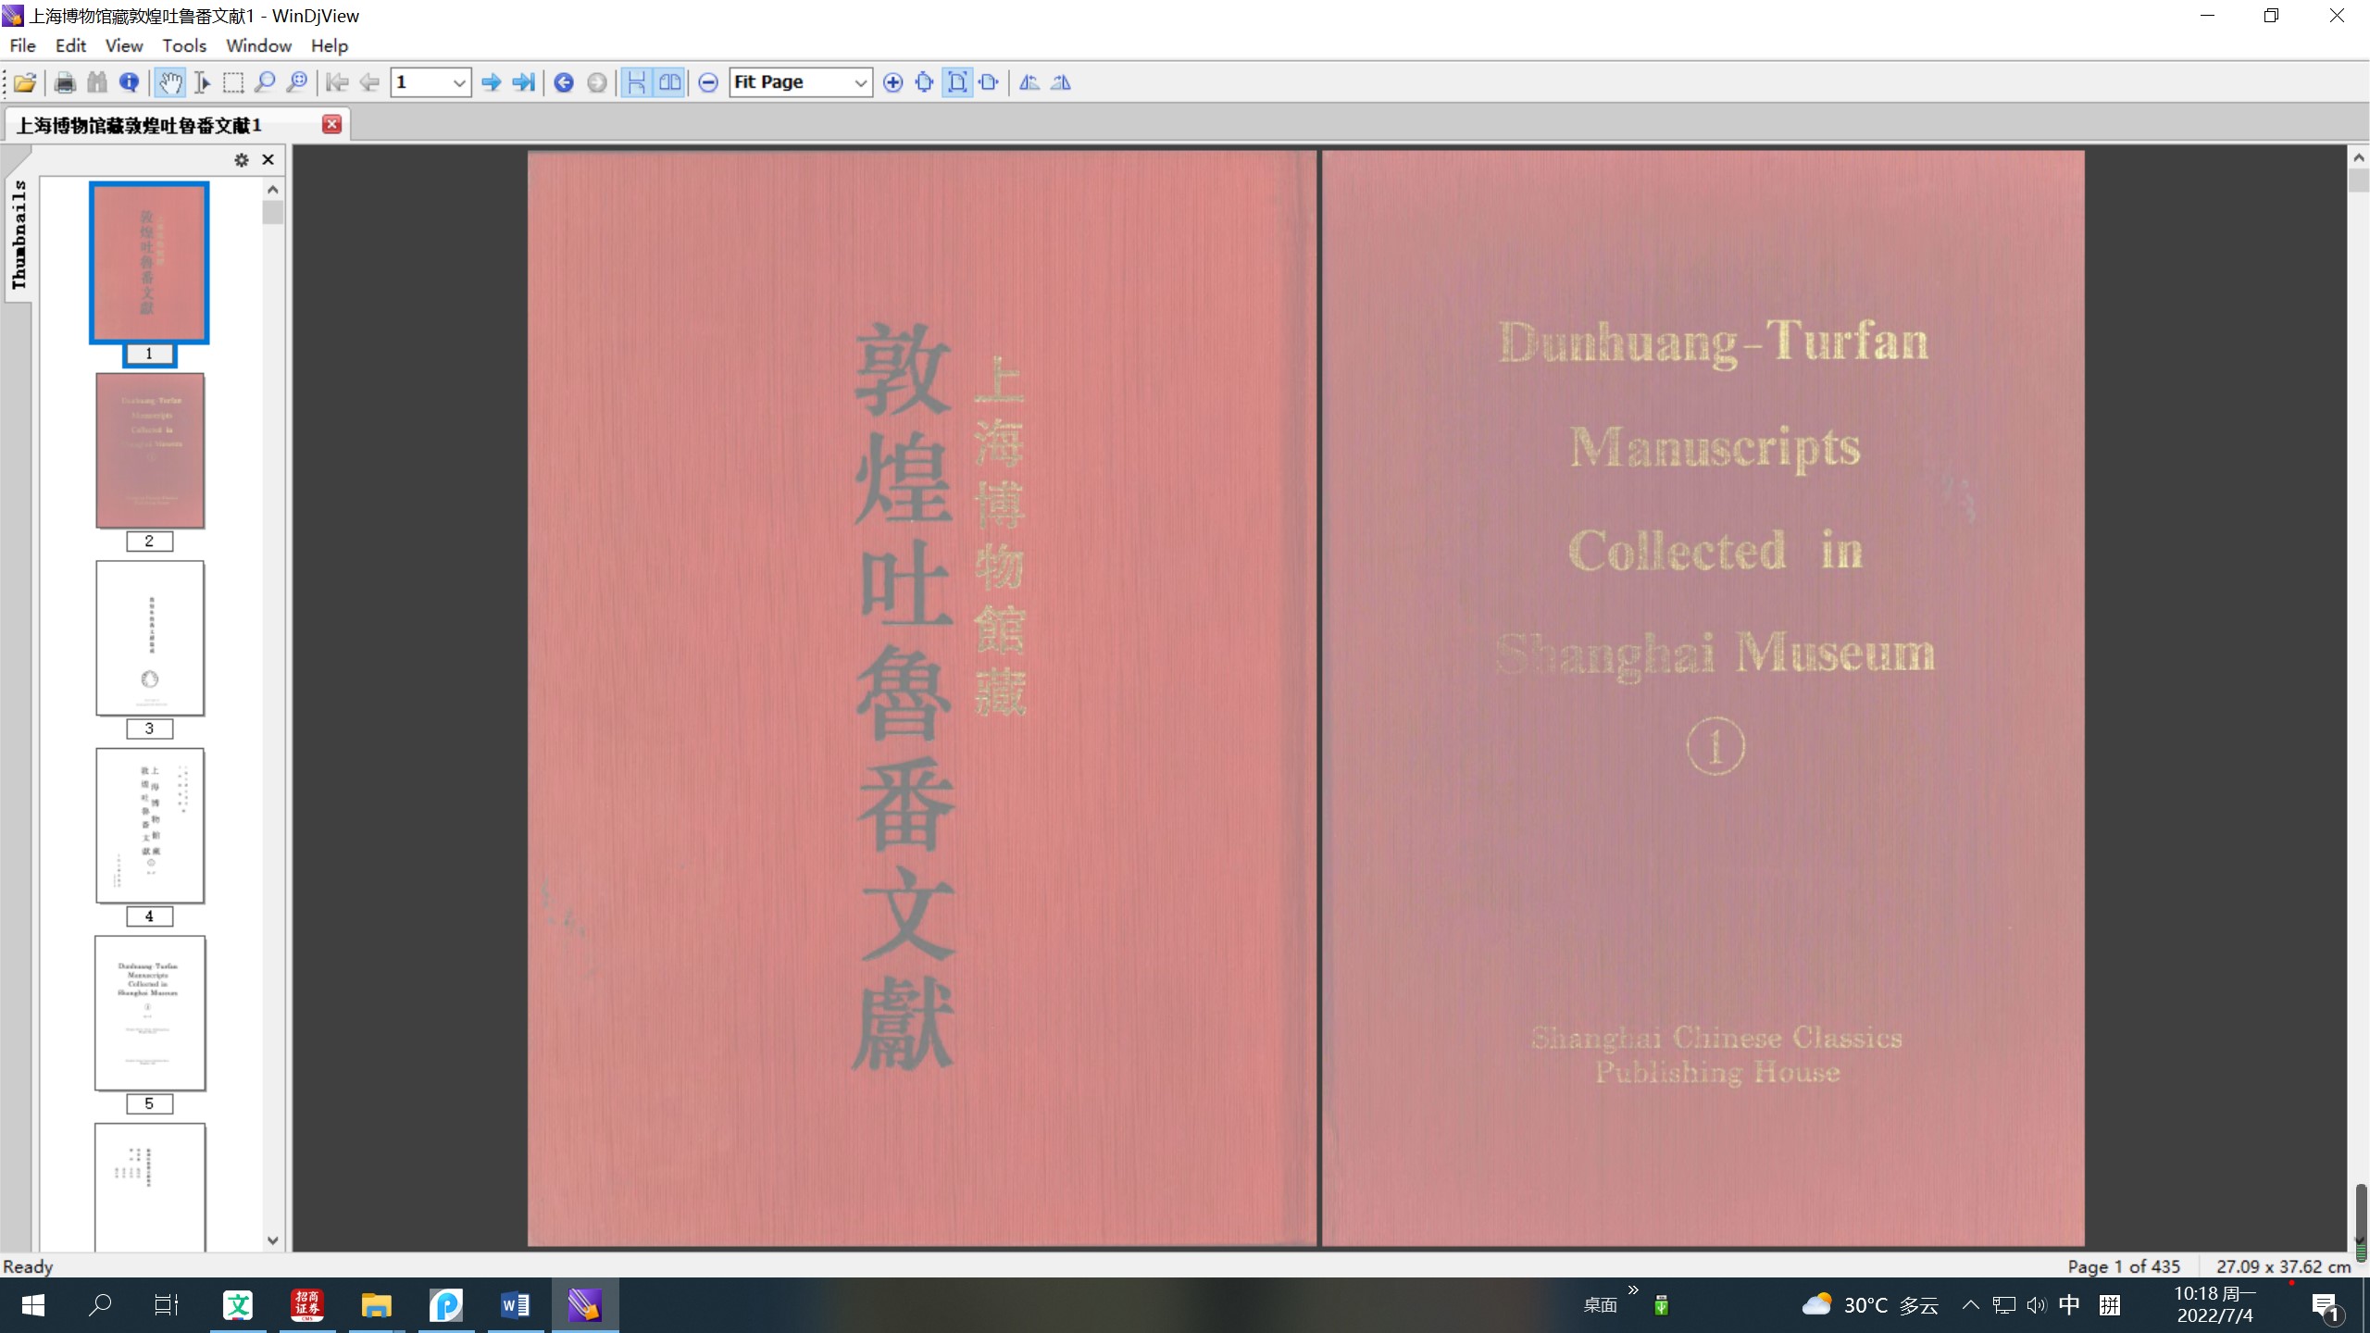
Task: Expand the 桌面 toolbar chevron
Action: (x=1633, y=1290)
